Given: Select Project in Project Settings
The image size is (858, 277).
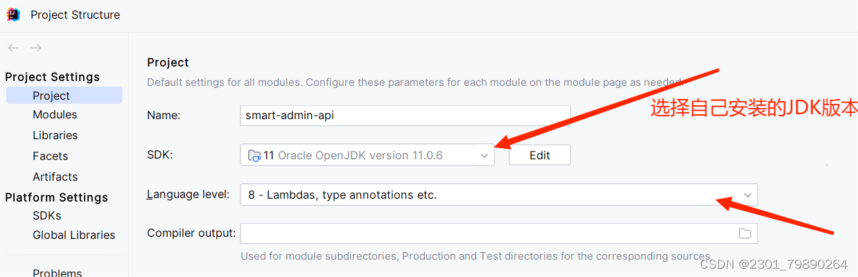Looking at the screenshot, I should [x=51, y=96].
